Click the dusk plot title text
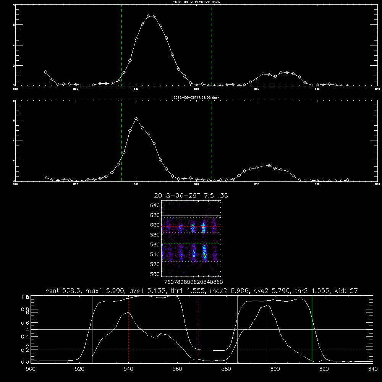The width and height of the screenshot is (382, 382). tap(196, 97)
